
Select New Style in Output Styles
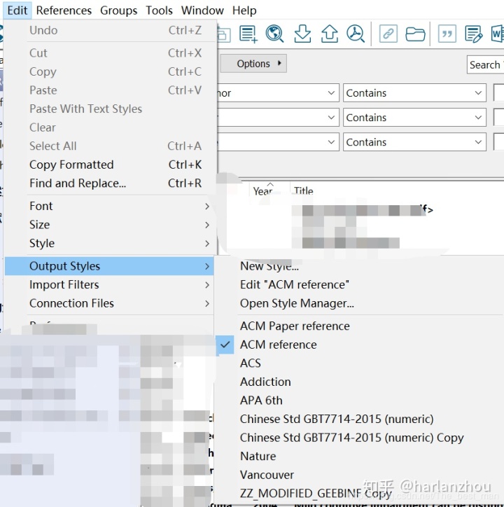(360, 266)
